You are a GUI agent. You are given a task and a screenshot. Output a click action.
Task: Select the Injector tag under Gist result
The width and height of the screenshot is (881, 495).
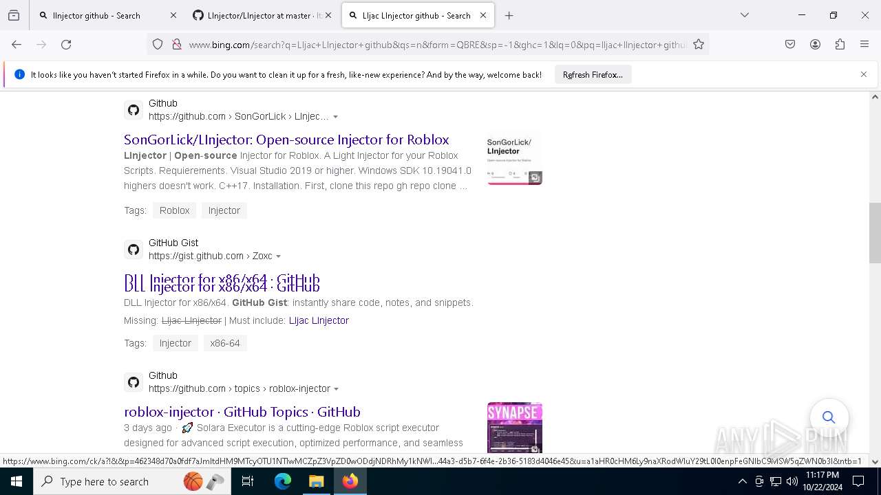click(x=176, y=343)
